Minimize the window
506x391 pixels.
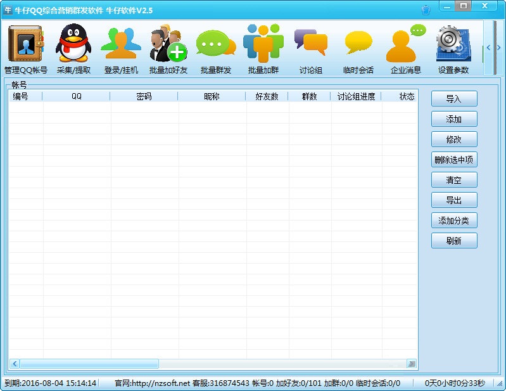point(447,6)
